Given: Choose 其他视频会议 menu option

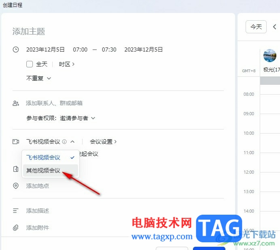Looking at the screenshot, I should pos(51,170).
